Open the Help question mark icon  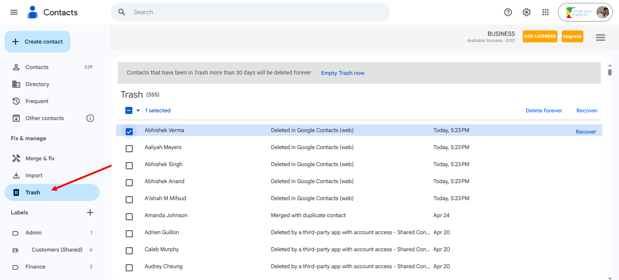508,12
